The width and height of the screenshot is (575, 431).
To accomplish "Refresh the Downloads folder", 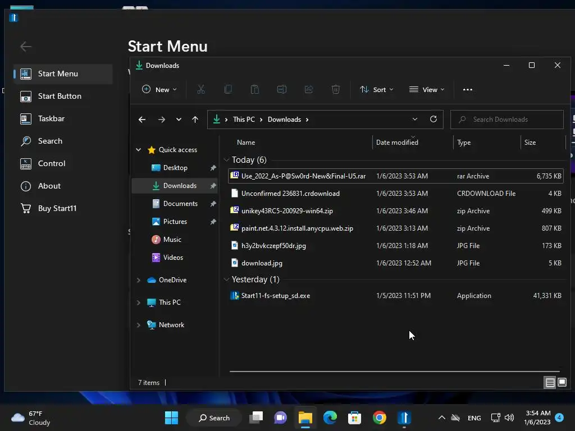I will point(433,119).
